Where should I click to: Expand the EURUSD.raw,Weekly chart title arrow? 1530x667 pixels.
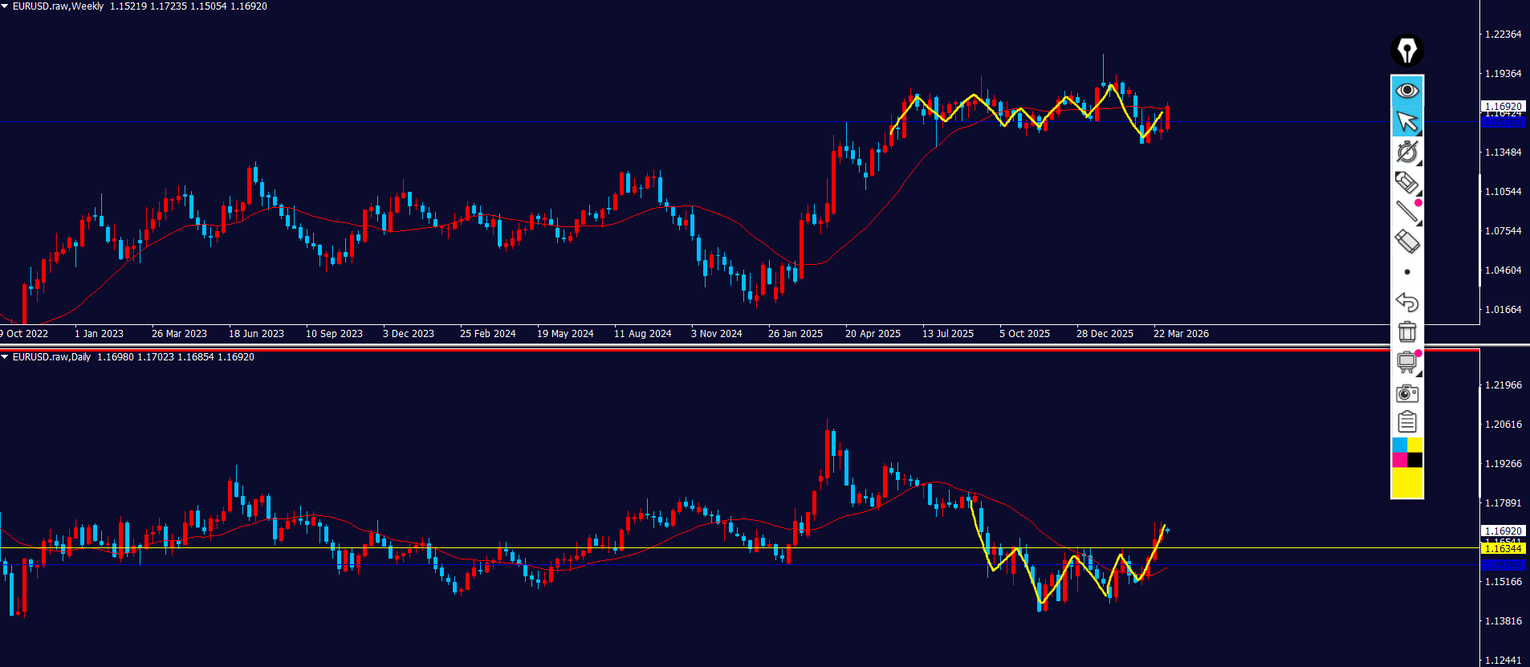tap(5, 6)
